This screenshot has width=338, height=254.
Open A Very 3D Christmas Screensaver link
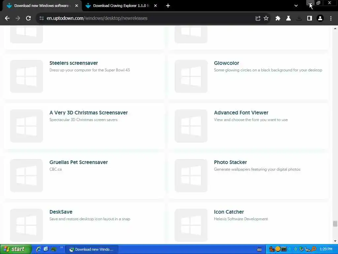click(88, 113)
